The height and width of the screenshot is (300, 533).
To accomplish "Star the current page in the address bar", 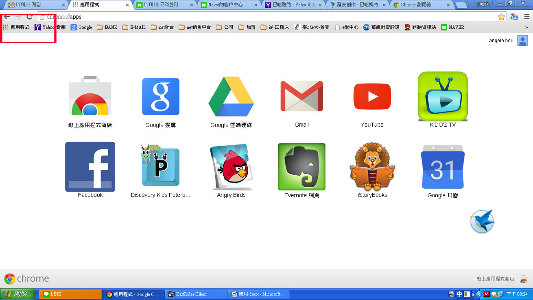I will (501, 17).
